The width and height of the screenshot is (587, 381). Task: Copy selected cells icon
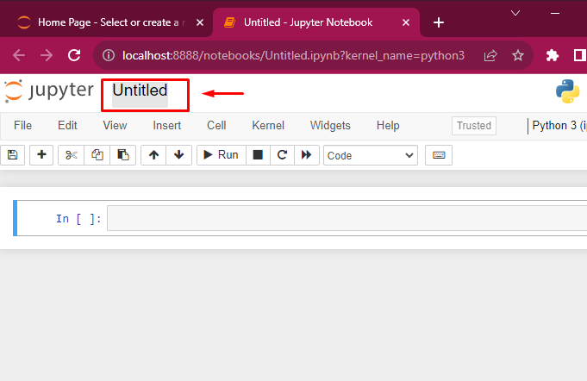coord(97,155)
